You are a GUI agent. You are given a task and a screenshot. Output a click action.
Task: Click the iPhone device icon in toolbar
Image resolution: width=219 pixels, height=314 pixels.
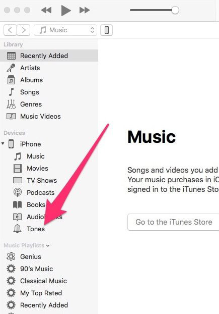(106, 30)
